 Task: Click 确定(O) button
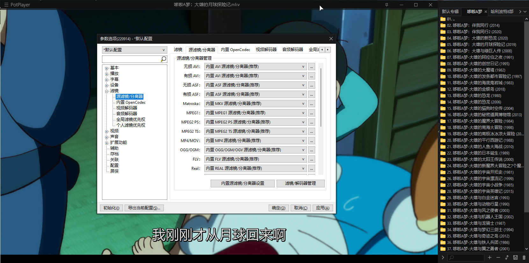(x=279, y=208)
